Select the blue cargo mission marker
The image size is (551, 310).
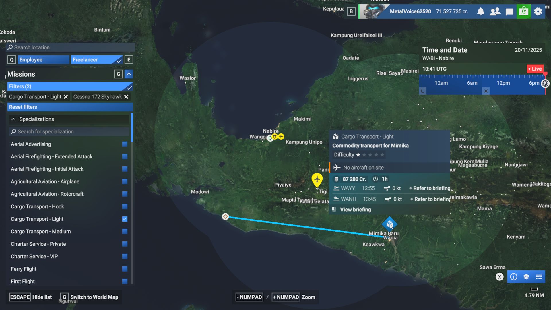pyautogui.click(x=389, y=224)
